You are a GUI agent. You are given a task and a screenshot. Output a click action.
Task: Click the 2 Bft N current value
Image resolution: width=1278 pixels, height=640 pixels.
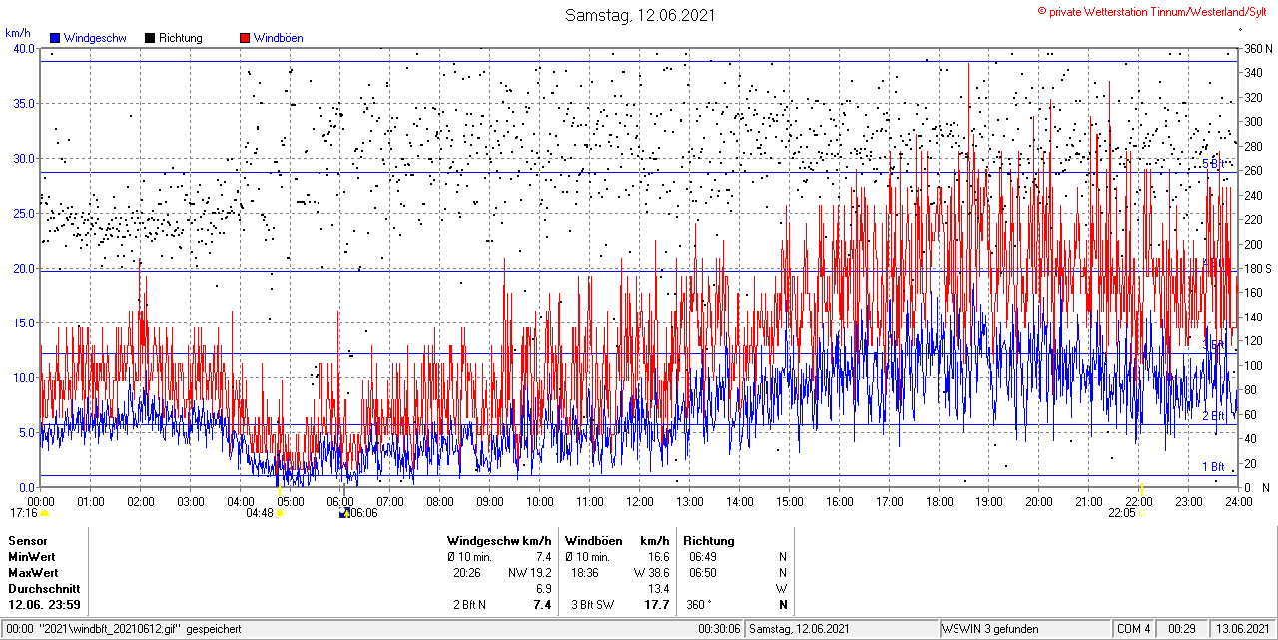click(x=469, y=605)
